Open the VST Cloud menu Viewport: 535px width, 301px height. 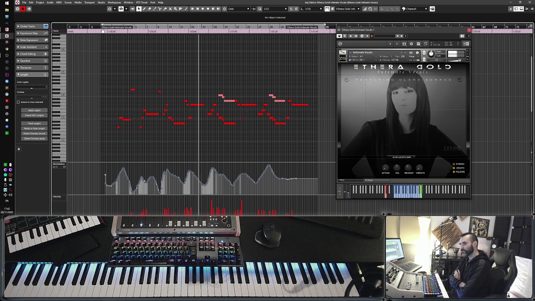[141, 3]
